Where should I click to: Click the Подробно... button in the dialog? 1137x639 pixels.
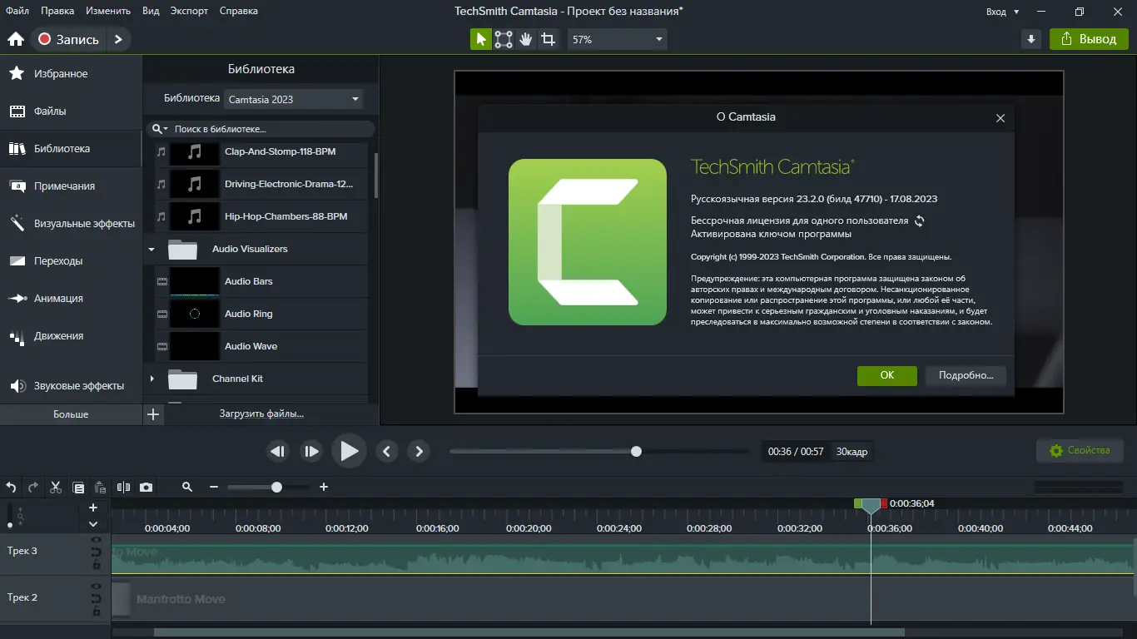pos(965,375)
